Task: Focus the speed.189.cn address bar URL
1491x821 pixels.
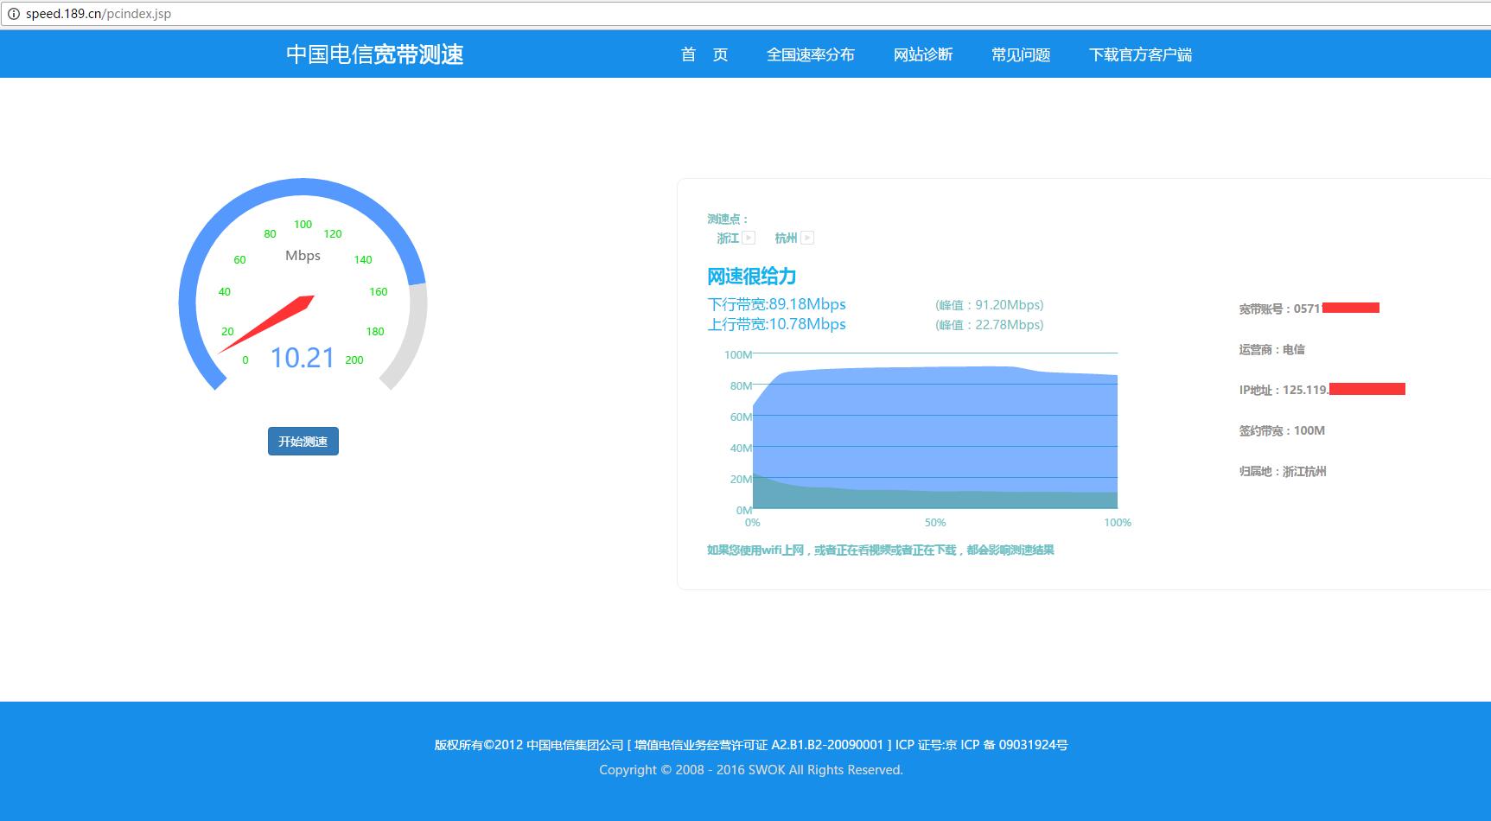Action: 99,14
